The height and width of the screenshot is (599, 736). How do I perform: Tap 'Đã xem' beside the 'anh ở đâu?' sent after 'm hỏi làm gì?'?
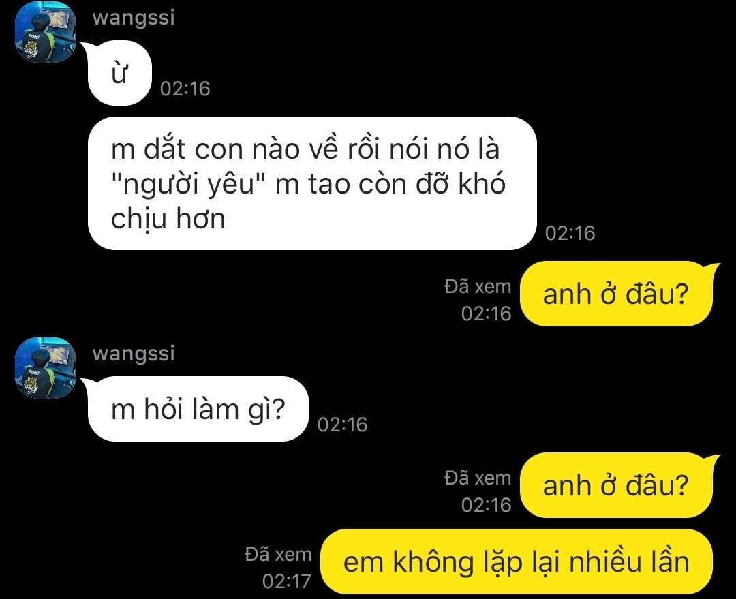478,478
